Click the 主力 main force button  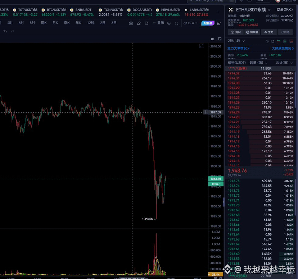pyautogui.click(x=269, y=32)
